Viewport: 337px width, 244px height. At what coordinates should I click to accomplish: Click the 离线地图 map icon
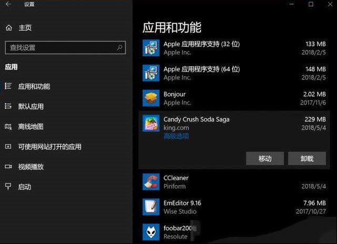pyautogui.click(x=8, y=126)
